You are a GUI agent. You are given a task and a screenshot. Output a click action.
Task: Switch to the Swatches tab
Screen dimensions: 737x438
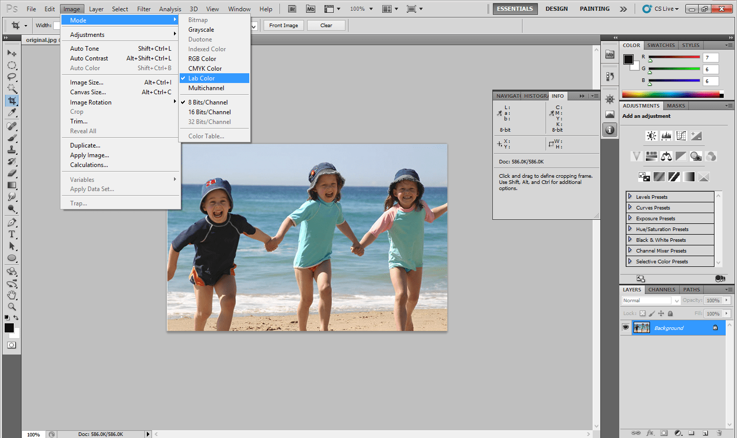click(x=661, y=45)
